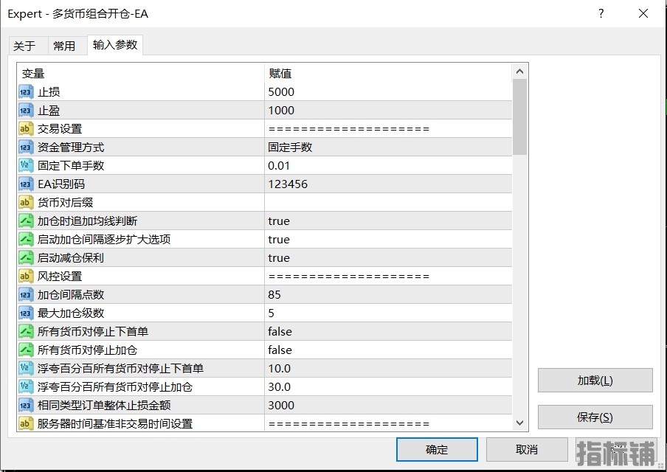The width and height of the screenshot is (667, 472).
Task: Edit 相同类型订单整体止损金额 value 3000
Action: click(x=388, y=405)
